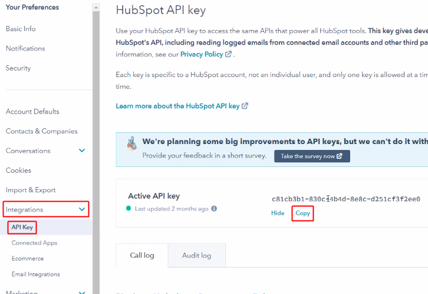Hide the API key value
The image size is (428, 294).
(278, 213)
